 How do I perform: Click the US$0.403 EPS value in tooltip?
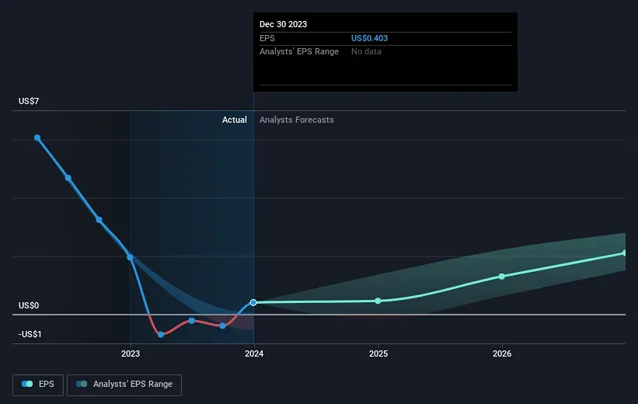coord(371,37)
